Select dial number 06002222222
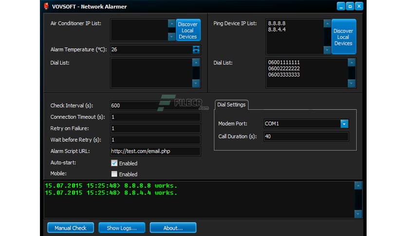 pyautogui.click(x=284, y=69)
